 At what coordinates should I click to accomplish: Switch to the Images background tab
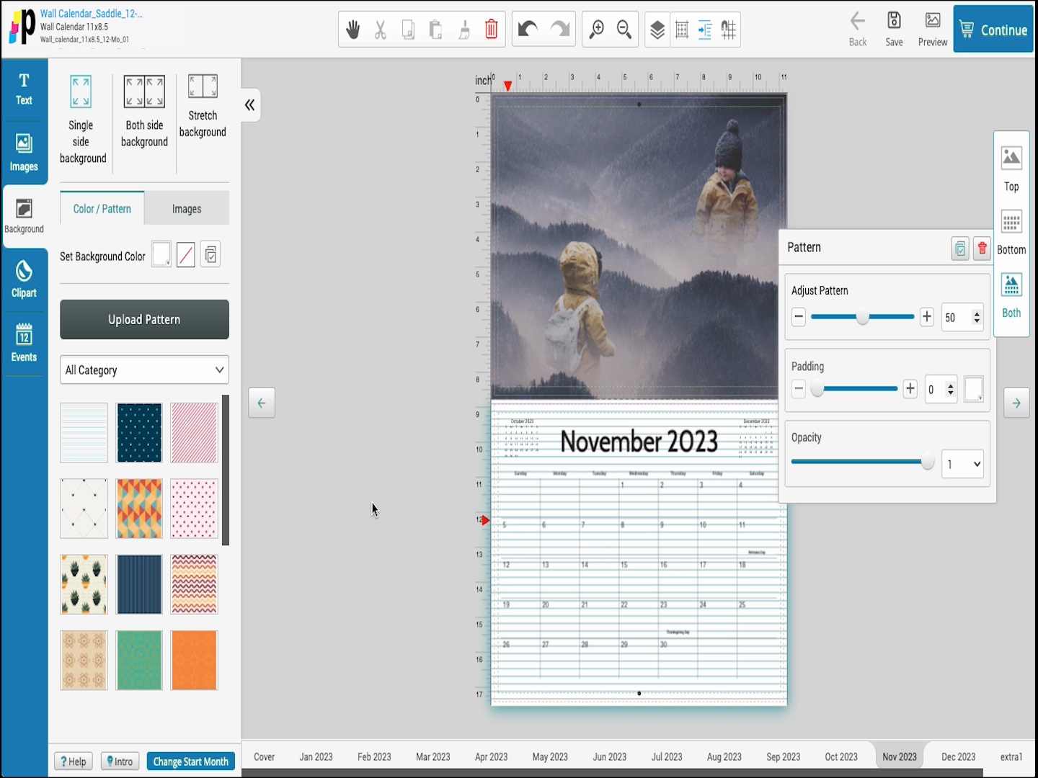[x=187, y=209]
